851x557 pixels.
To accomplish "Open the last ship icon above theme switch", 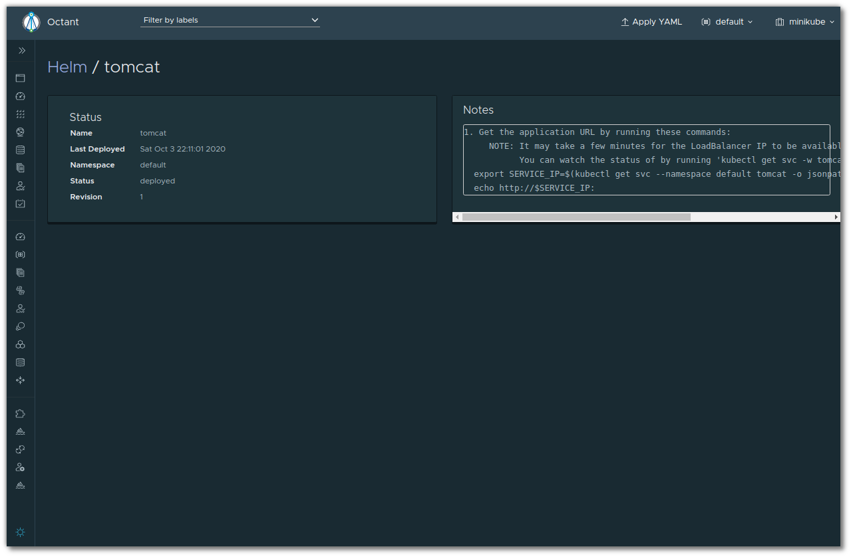I will point(21,485).
